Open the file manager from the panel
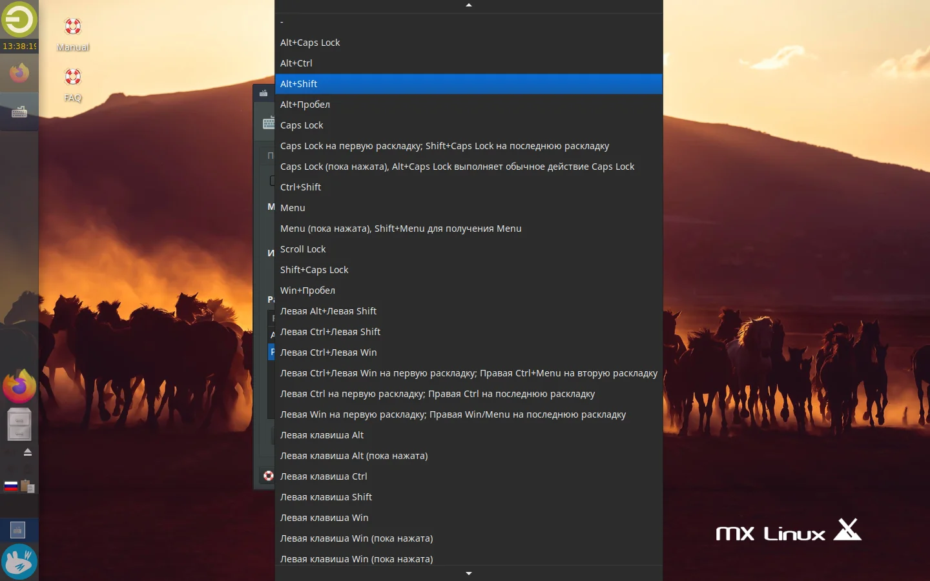This screenshot has height=581, width=930. point(19,424)
